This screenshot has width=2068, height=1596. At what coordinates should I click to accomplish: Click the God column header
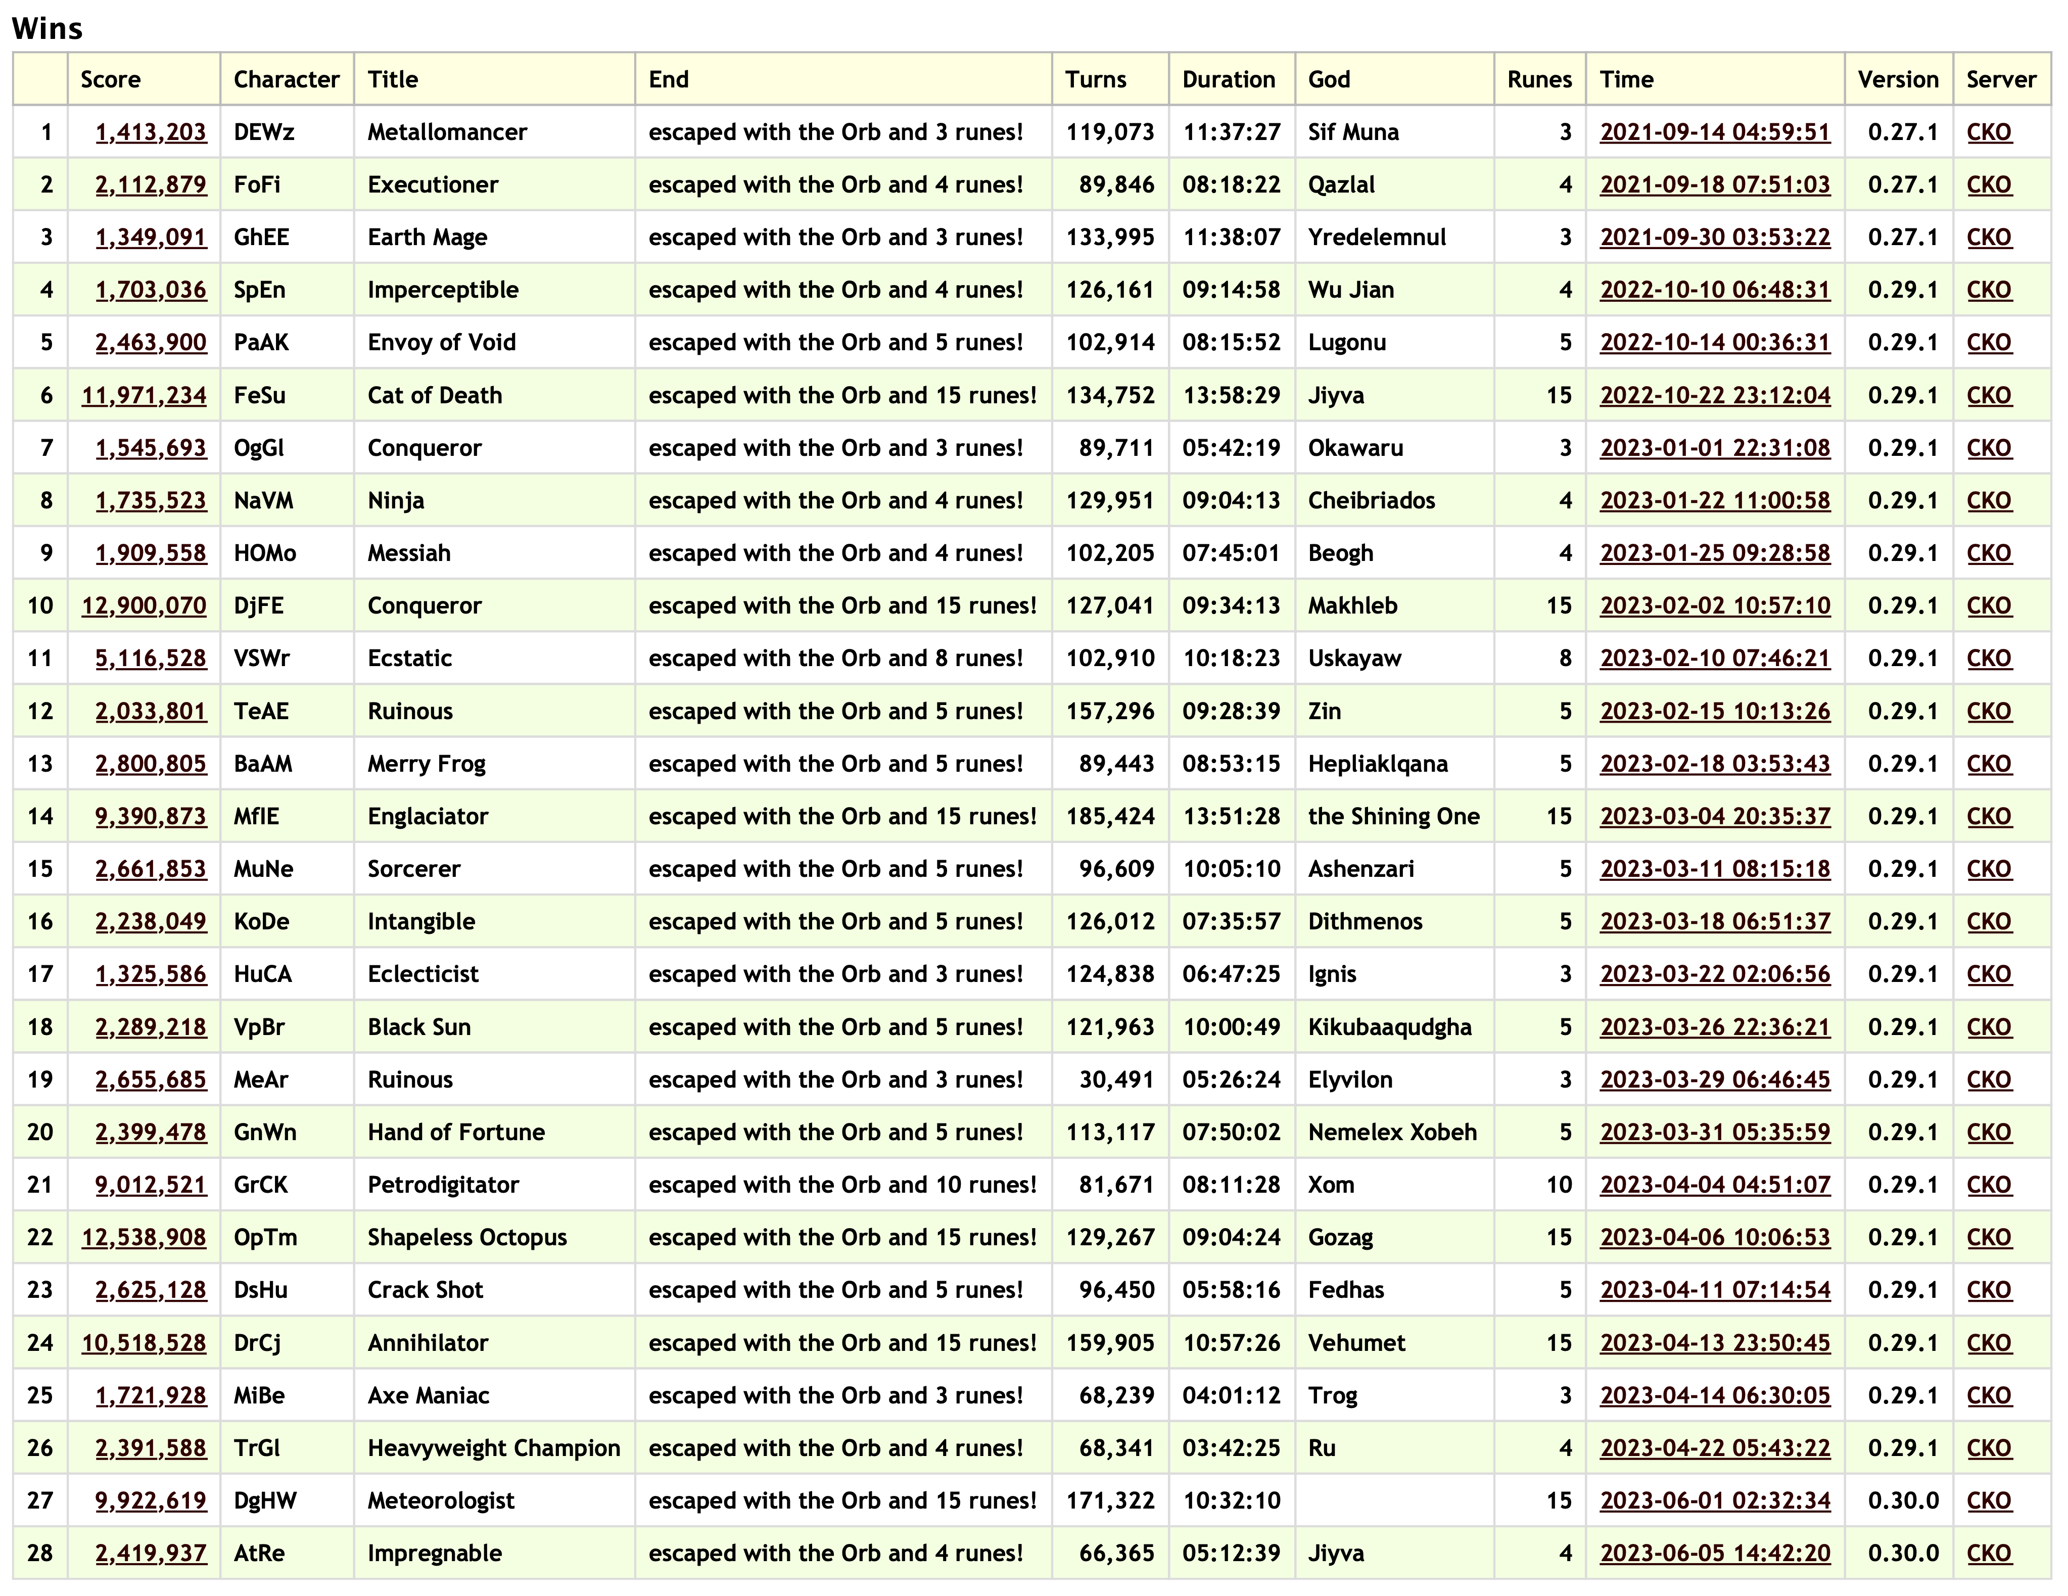coord(1395,78)
